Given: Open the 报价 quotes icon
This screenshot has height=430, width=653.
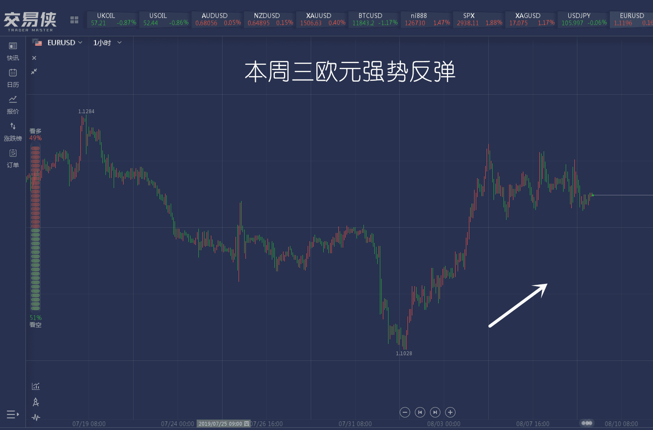Looking at the screenshot, I should tap(13, 99).
